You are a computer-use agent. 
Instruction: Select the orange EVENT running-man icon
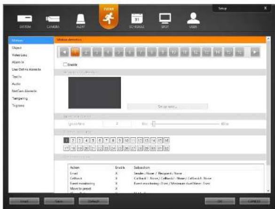(109, 17)
